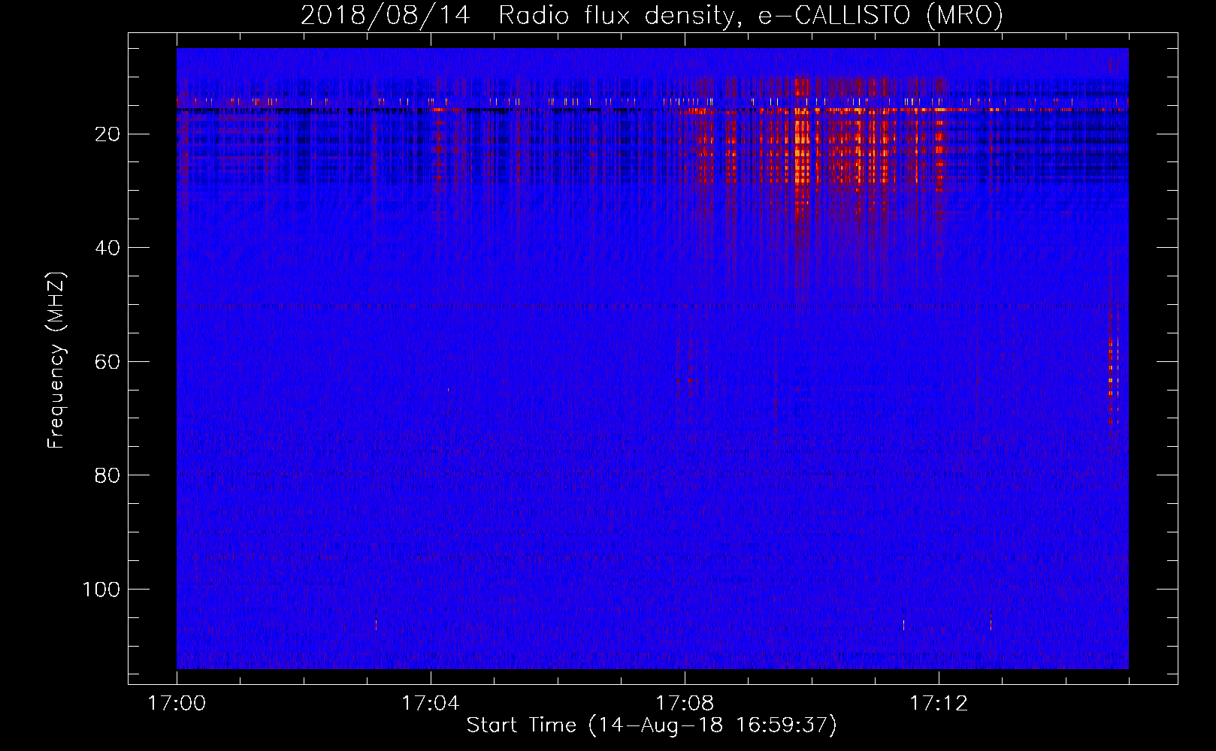Image resolution: width=1216 pixels, height=751 pixels.
Task: Click the 17:08 time tick label
Action: [x=684, y=704]
